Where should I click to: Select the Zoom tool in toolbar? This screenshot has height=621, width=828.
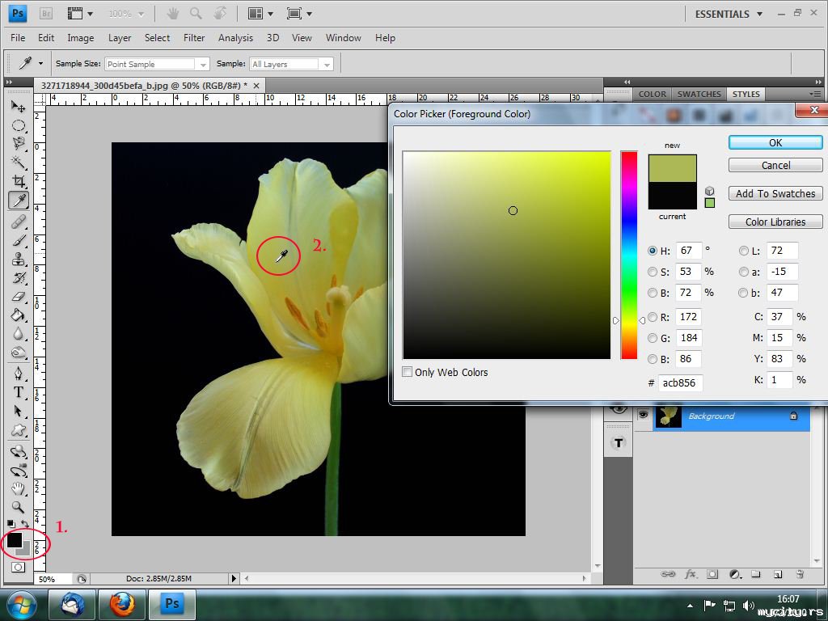(19, 507)
